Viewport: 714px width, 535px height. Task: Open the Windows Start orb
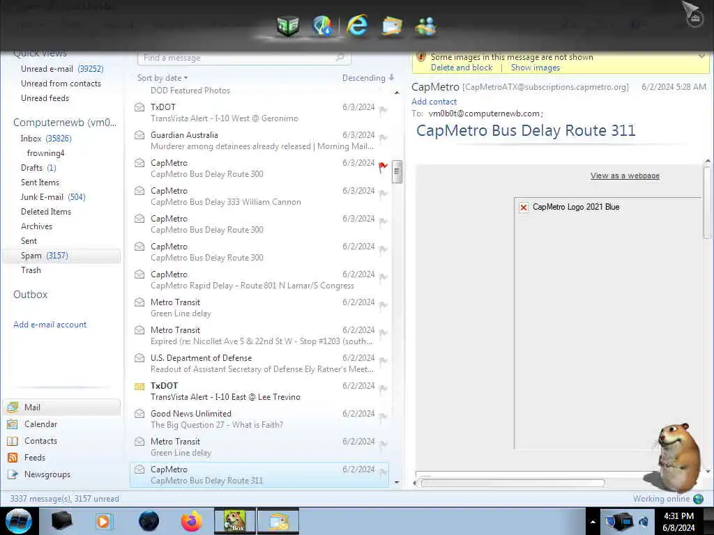coord(19,521)
